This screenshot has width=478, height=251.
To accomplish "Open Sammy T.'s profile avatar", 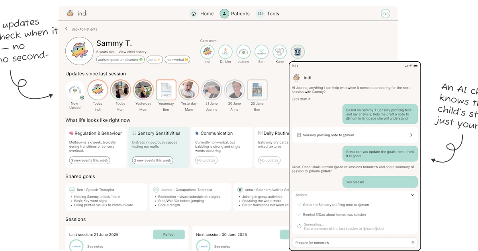I will 79,51.
